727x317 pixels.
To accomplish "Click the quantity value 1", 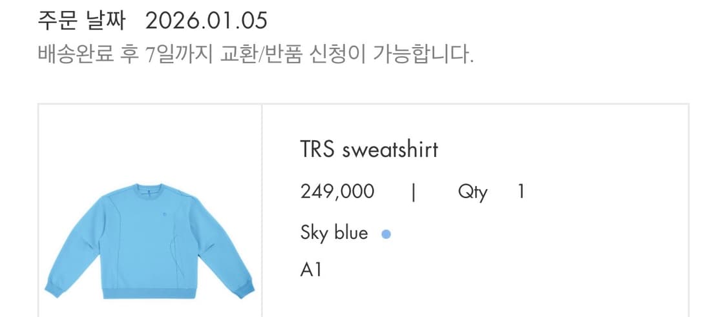I will tap(521, 192).
